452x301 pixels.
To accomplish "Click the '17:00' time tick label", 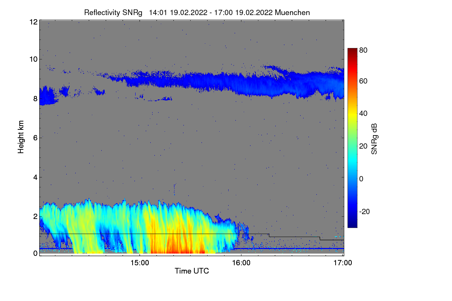I will (343, 262).
